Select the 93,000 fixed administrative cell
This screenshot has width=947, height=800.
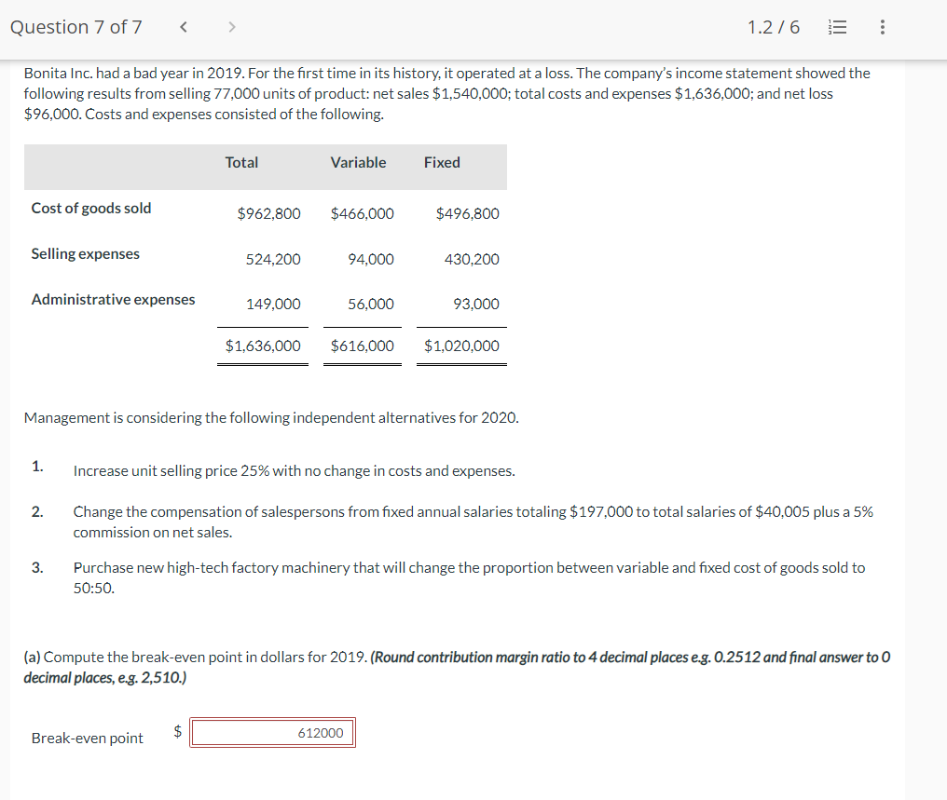point(476,304)
